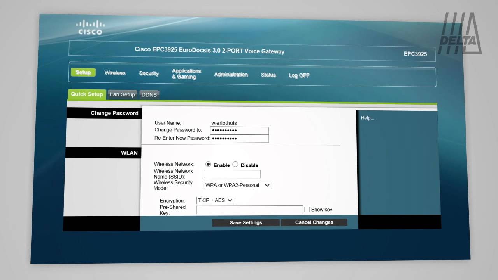Click the Pre-Shared Key field

[249, 210]
